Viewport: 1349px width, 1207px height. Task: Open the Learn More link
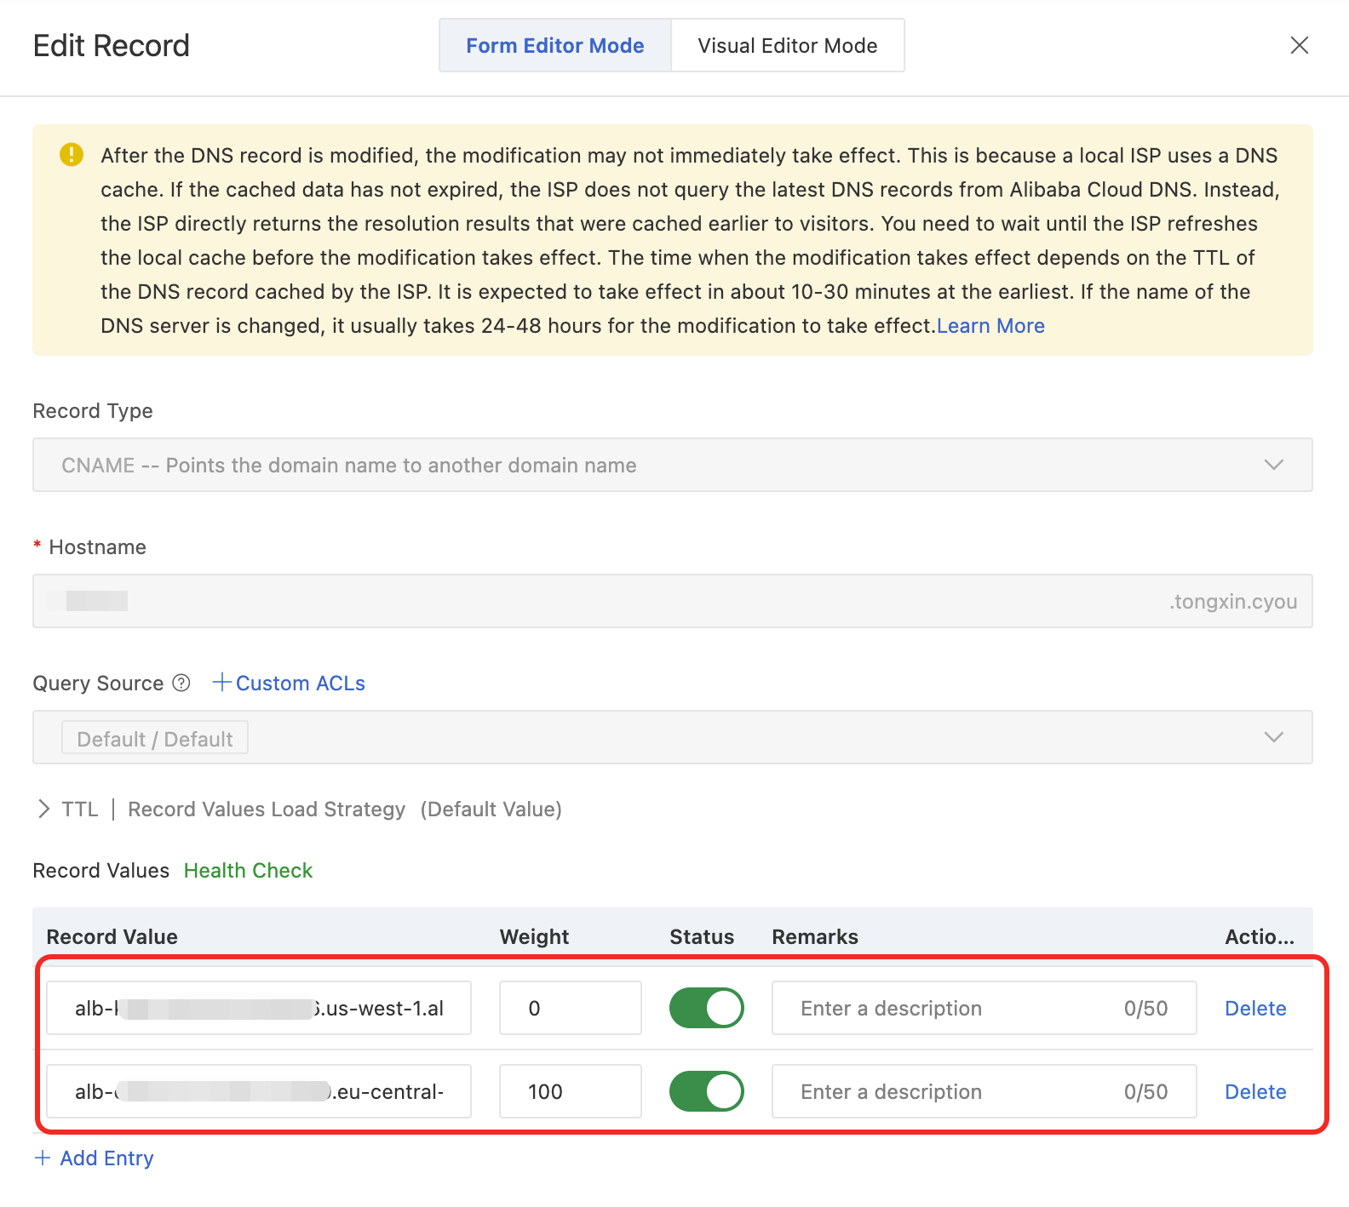990,326
